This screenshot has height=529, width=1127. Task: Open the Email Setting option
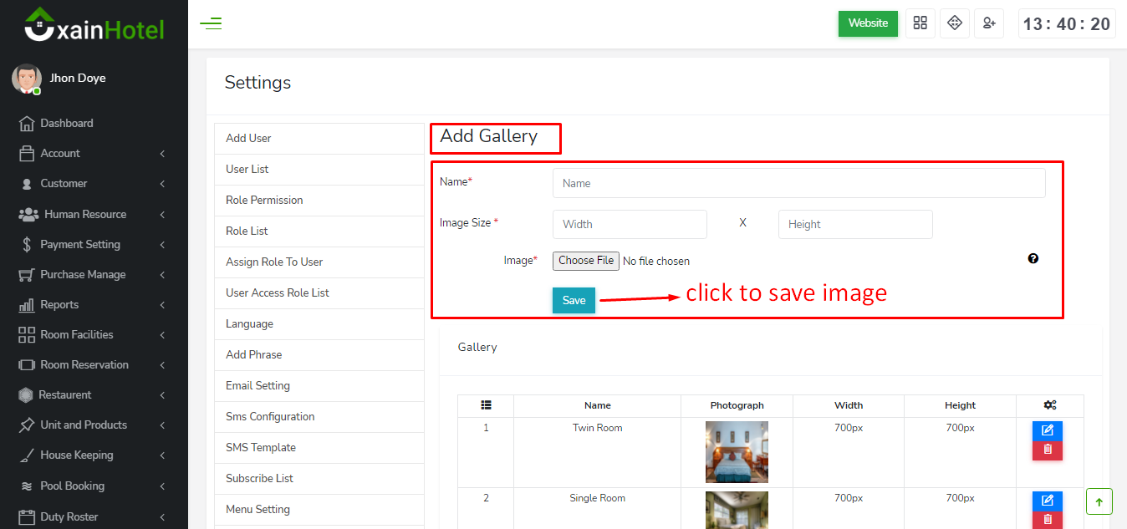[x=258, y=385]
